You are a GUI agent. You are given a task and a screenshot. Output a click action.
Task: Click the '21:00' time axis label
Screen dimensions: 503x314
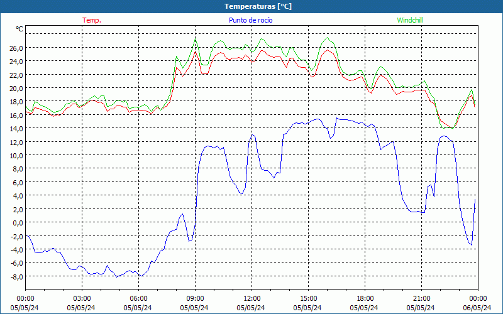[x=421, y=298]
